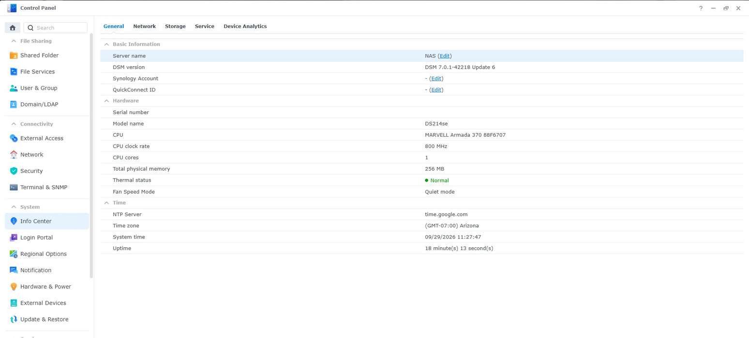This screenshot has height=338, width=749.
Task: Collapse the Basic Information group
Action: (x=106, y=44)
